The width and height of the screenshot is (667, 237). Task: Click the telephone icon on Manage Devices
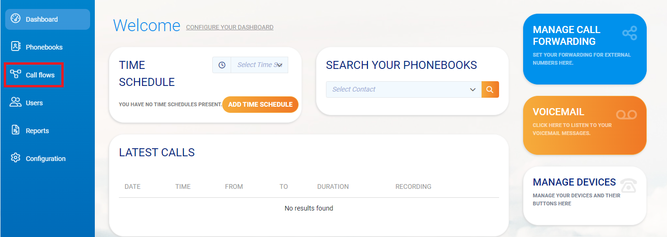pos(628,186)
